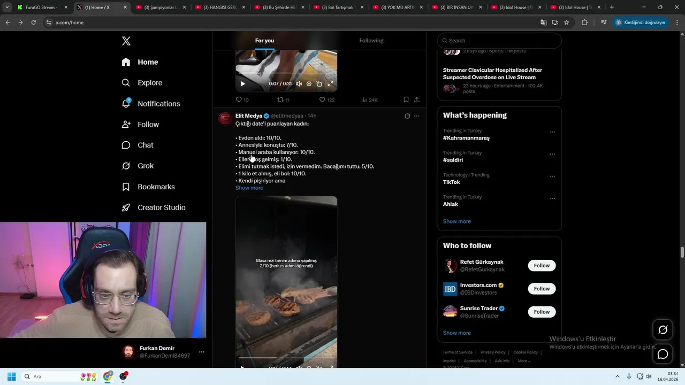This screenshot has height=385, width=685.
Task: Open the floating messages chat button
Action: tap(663, 354)
